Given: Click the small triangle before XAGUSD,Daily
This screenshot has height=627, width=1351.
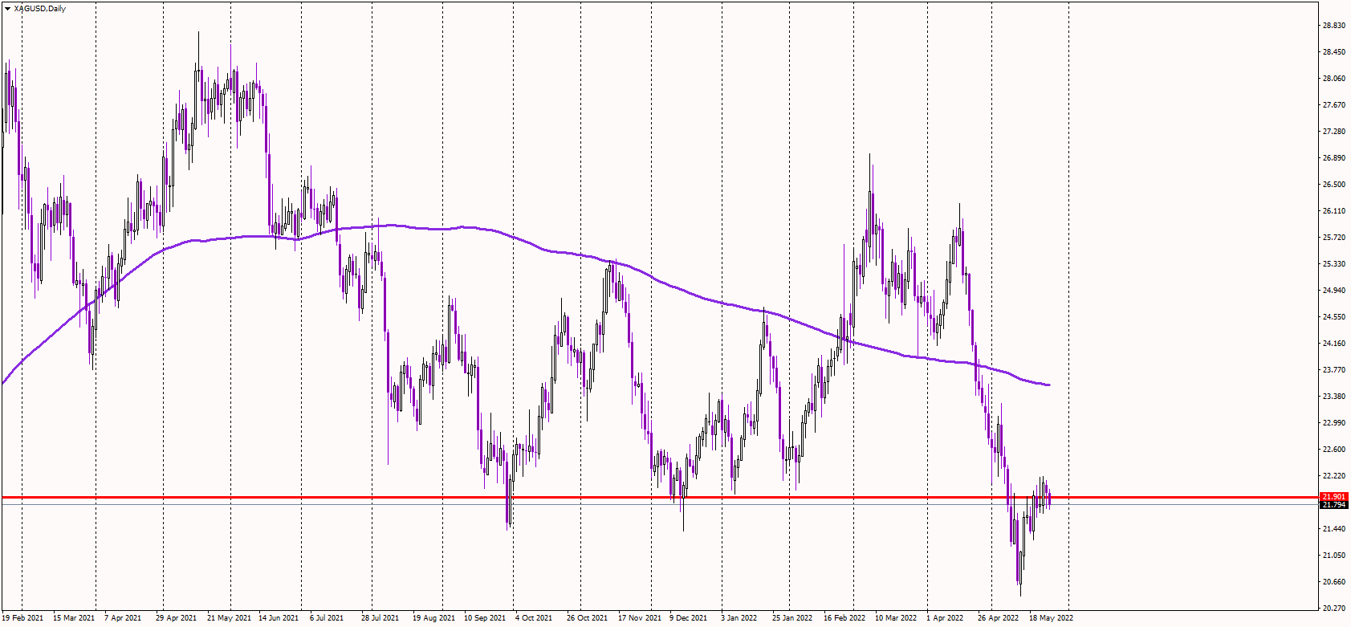Looking at the screenshot, I should (x=7, y=9).
